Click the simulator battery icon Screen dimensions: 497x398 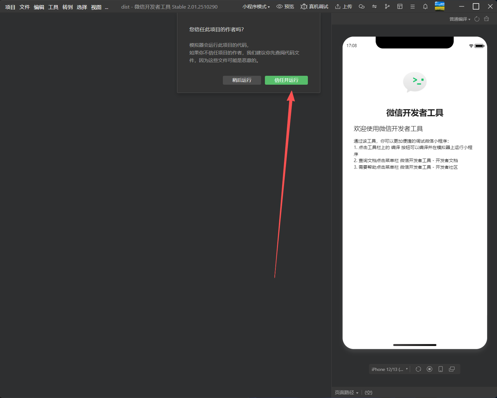pos(479,46)
